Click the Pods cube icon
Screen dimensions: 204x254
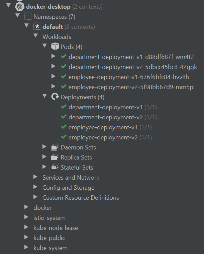(55, 47)
